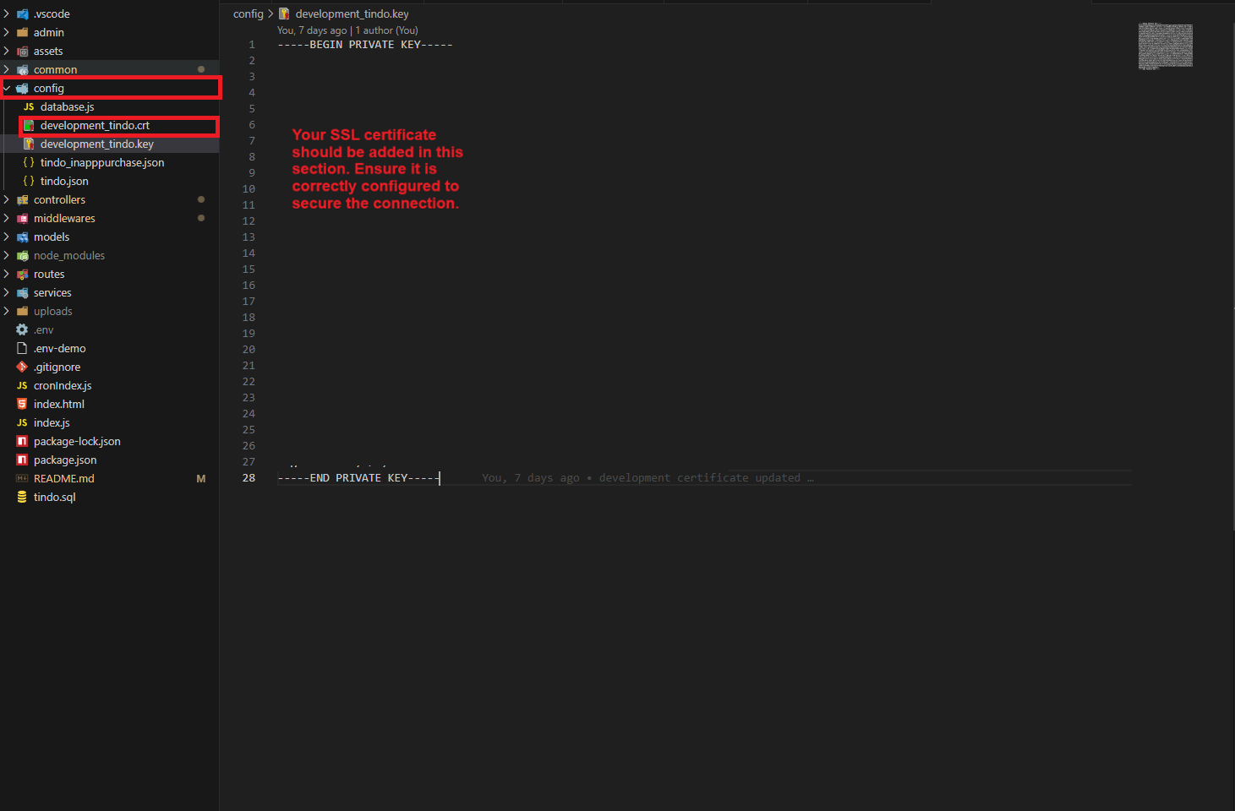The height and width of the screenshot is (811, 1235).
Task: Click the JSON braces icon beside tindo_inapppurchase.json
Action: click(x=29, y=162)
